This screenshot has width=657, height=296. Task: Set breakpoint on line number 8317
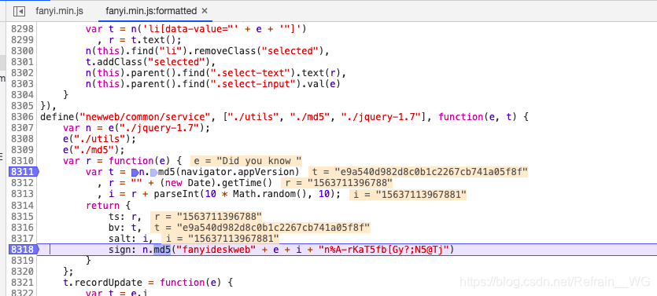(23, 239)
